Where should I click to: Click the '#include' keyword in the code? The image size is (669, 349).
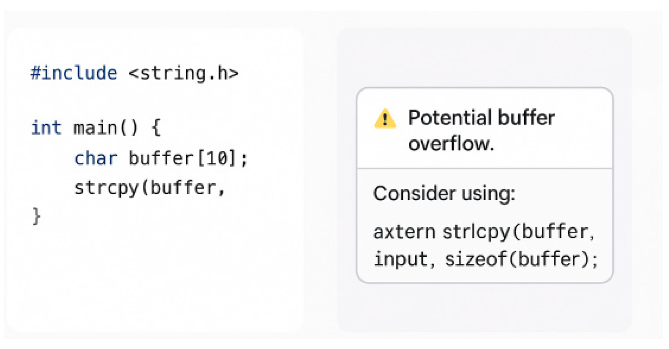coord(74,73)
